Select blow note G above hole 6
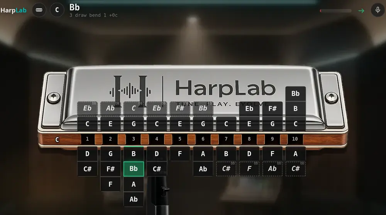The height and width of the screenshot is (215, 386). (x=203, y=124)
